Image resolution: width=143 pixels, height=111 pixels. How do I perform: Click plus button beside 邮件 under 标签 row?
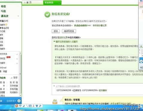pos(17,63)
